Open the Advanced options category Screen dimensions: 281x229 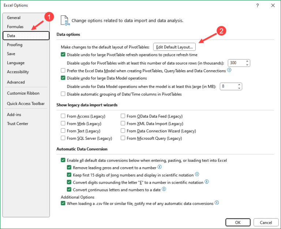click(x=26, y=82)
